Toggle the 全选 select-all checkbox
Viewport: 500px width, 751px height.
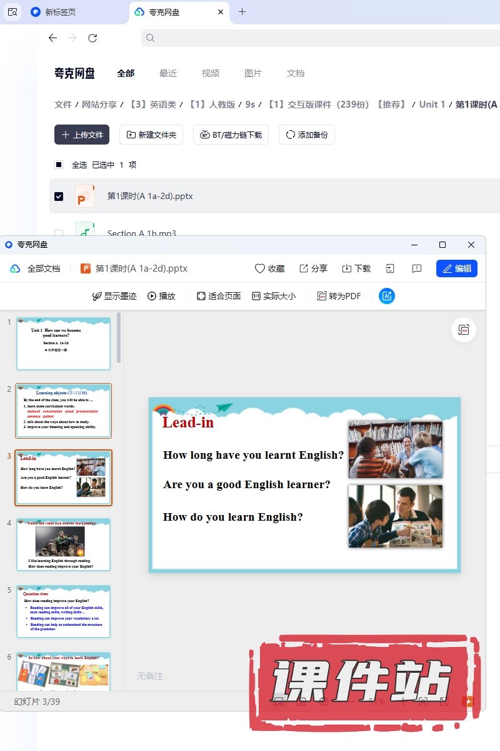59,165
